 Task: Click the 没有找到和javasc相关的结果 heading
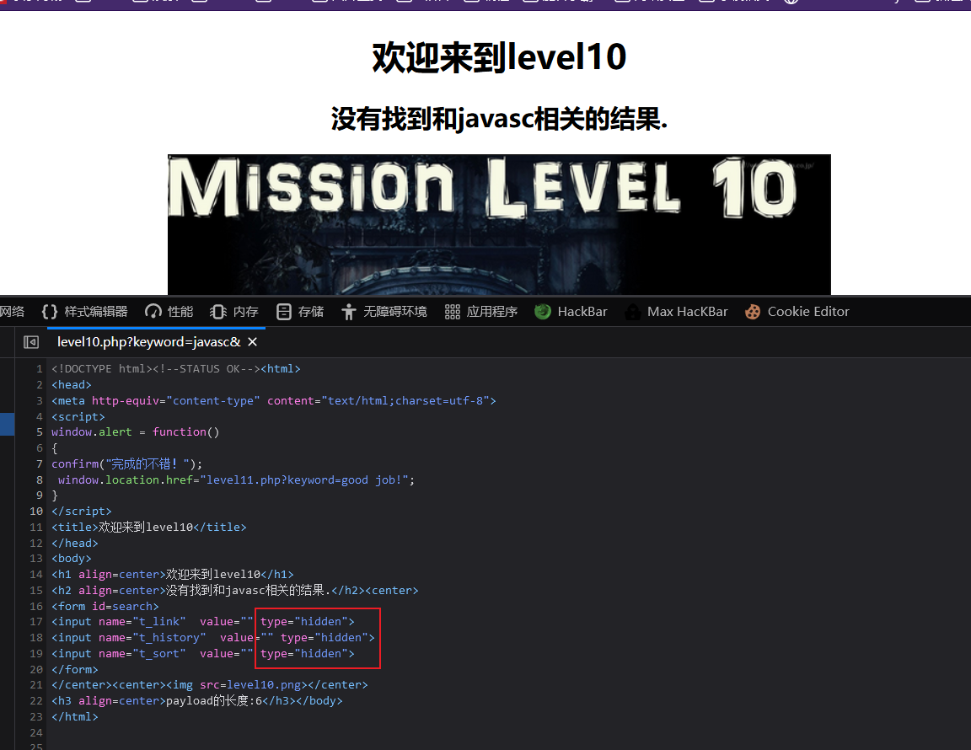tap(499, 118)
